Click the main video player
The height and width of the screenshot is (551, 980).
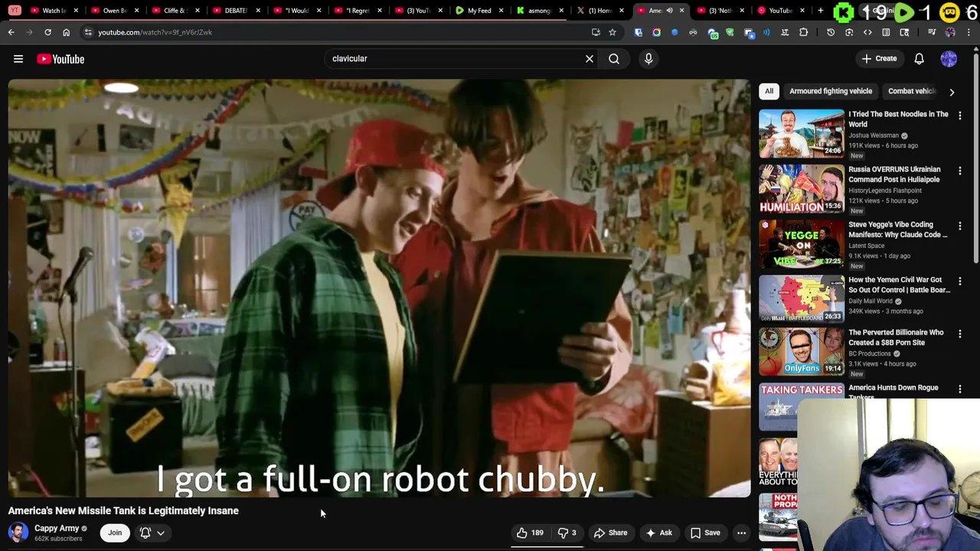point(379,289)
